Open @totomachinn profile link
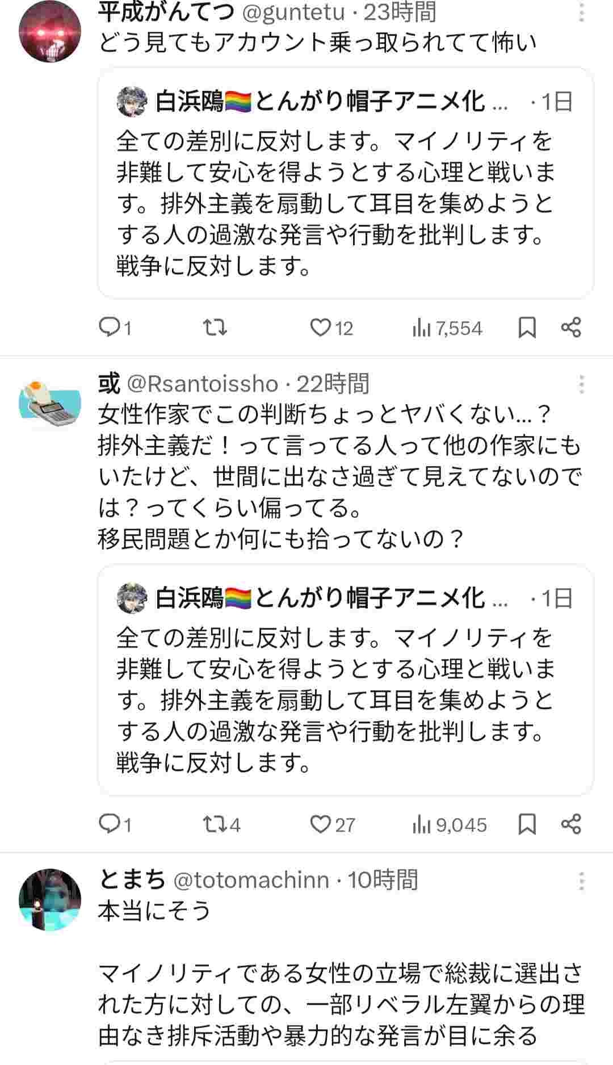 pyautogui.click(x=250, y=880)
